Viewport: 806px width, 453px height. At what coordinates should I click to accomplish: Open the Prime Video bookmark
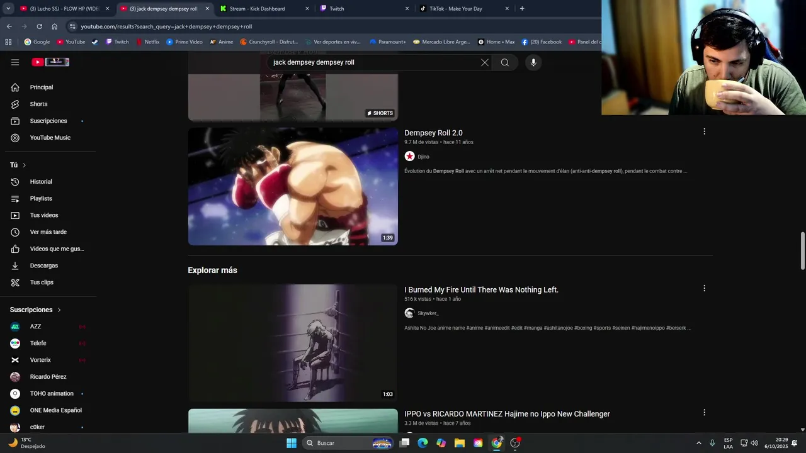point(184,42)
